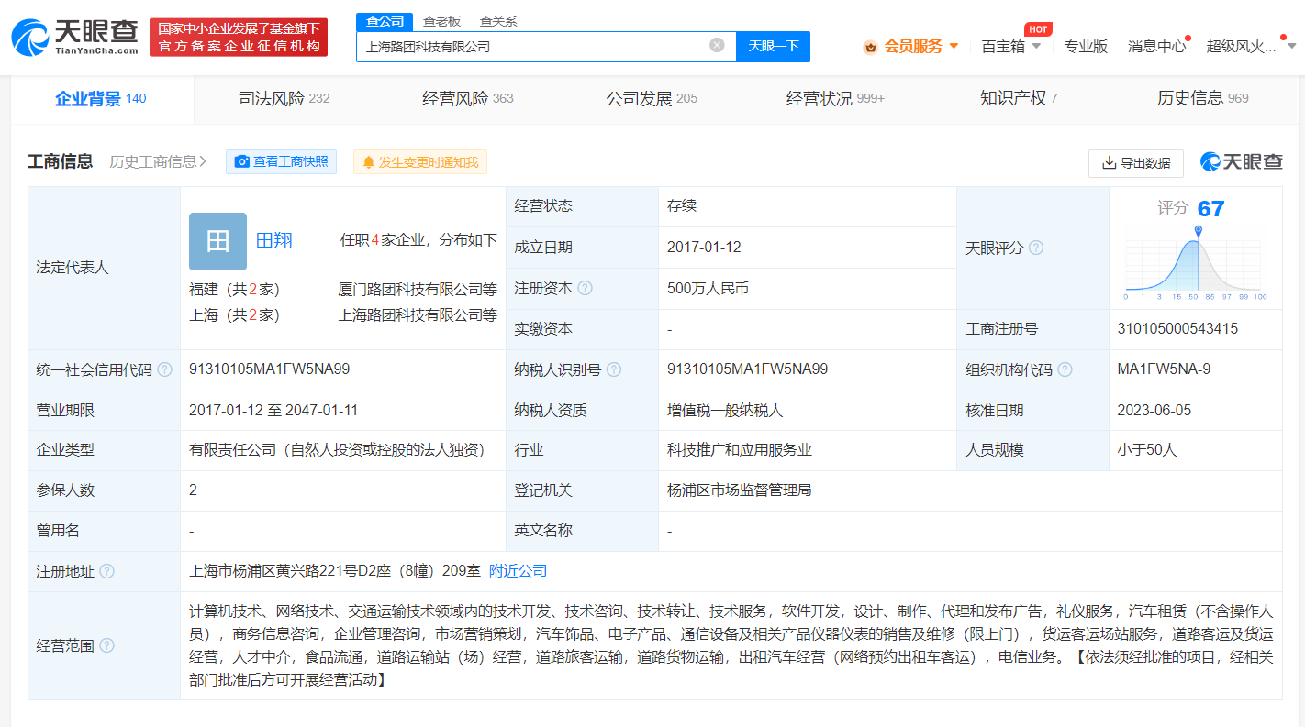The height and width of the screenshot is (727, 1305).
Task: Click the help icon beside 纳税人识别号
Action: click(614, 369)
